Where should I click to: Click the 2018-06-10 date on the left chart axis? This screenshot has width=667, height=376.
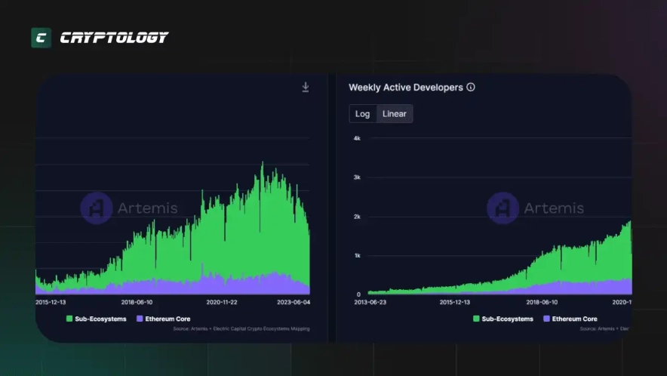coord(137,301)
